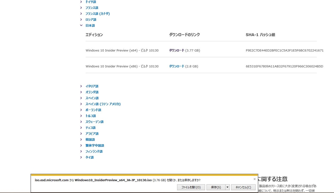Expand the 韓国語 chevron
Image resolution: width=334 pixels, height=193 pixels.
coord(81,140)
